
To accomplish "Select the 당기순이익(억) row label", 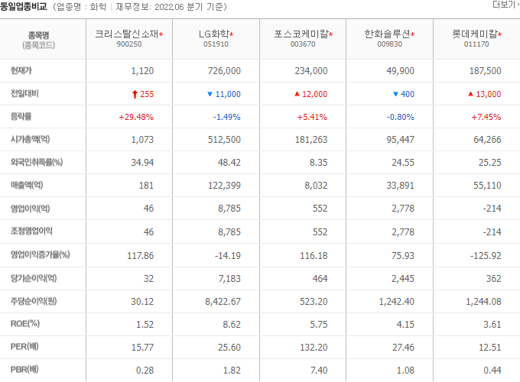I will click(x=34, y=278).
